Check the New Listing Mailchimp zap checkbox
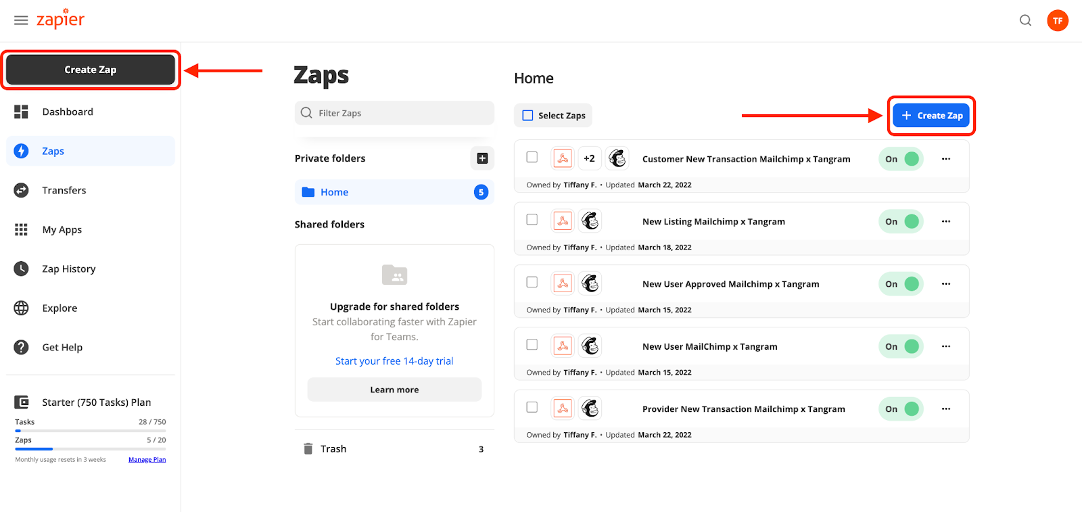Image resolution: width=1082 pixels, height=512 pixels. click(532, 220)
